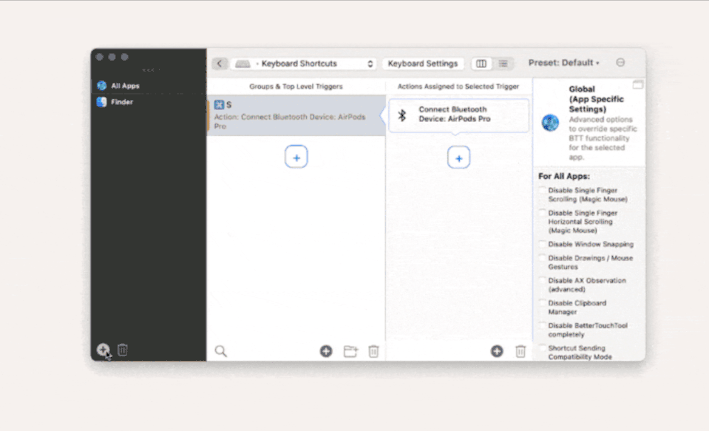709x431 pixels.
Task: Select Finder in the app sidebar
Action: pos(121,102)
